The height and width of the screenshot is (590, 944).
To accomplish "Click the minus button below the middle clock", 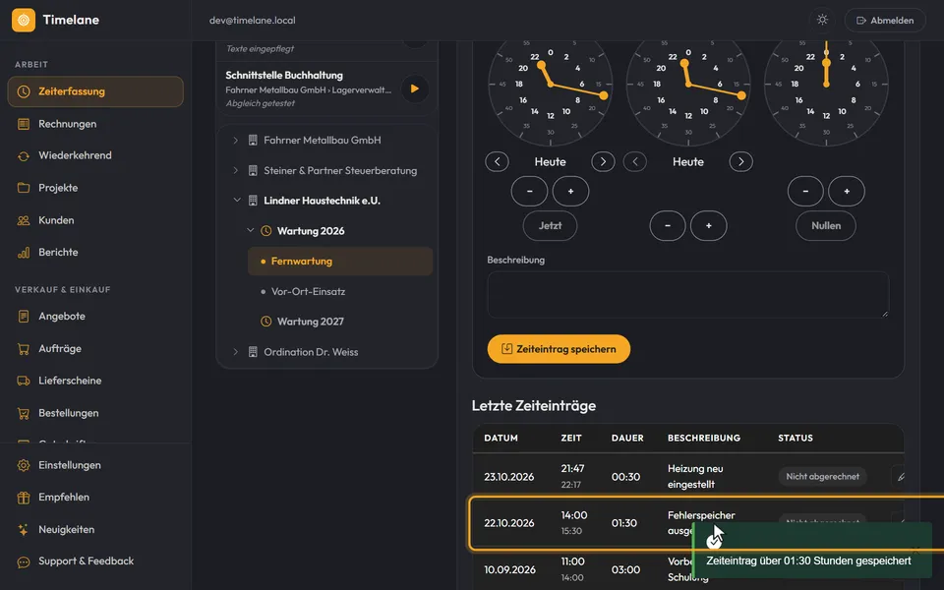I will pos(668,226).
